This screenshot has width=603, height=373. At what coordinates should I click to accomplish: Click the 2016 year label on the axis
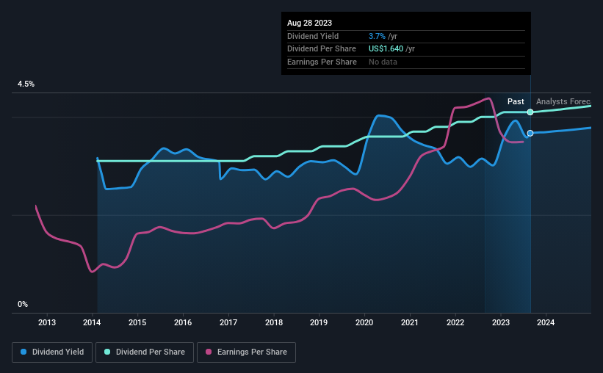click(x=183, y=322)
